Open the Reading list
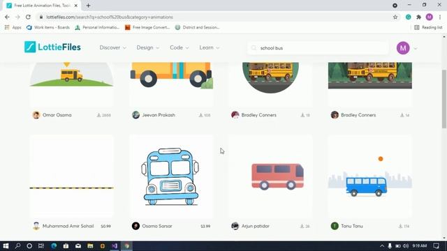447x251 pixels. point(428,27)
